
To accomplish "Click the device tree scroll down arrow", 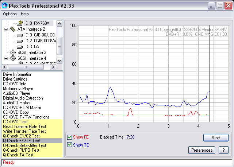I will [60, 61].
